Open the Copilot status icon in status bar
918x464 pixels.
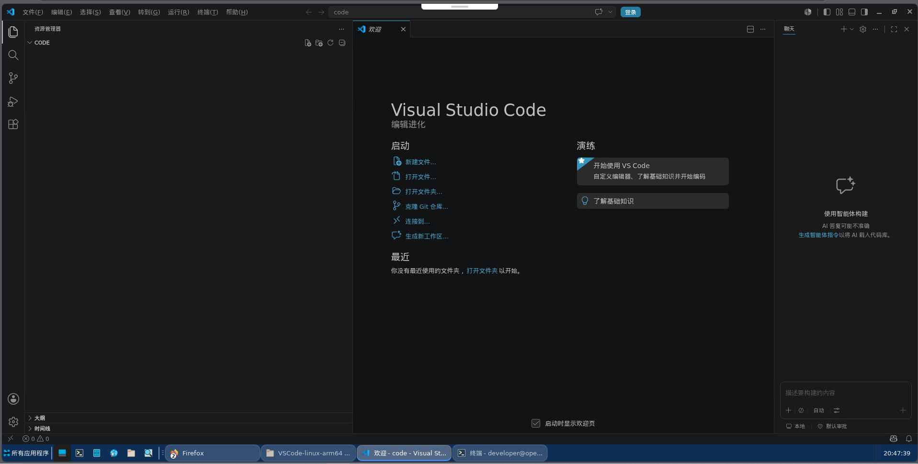point(894,439)
